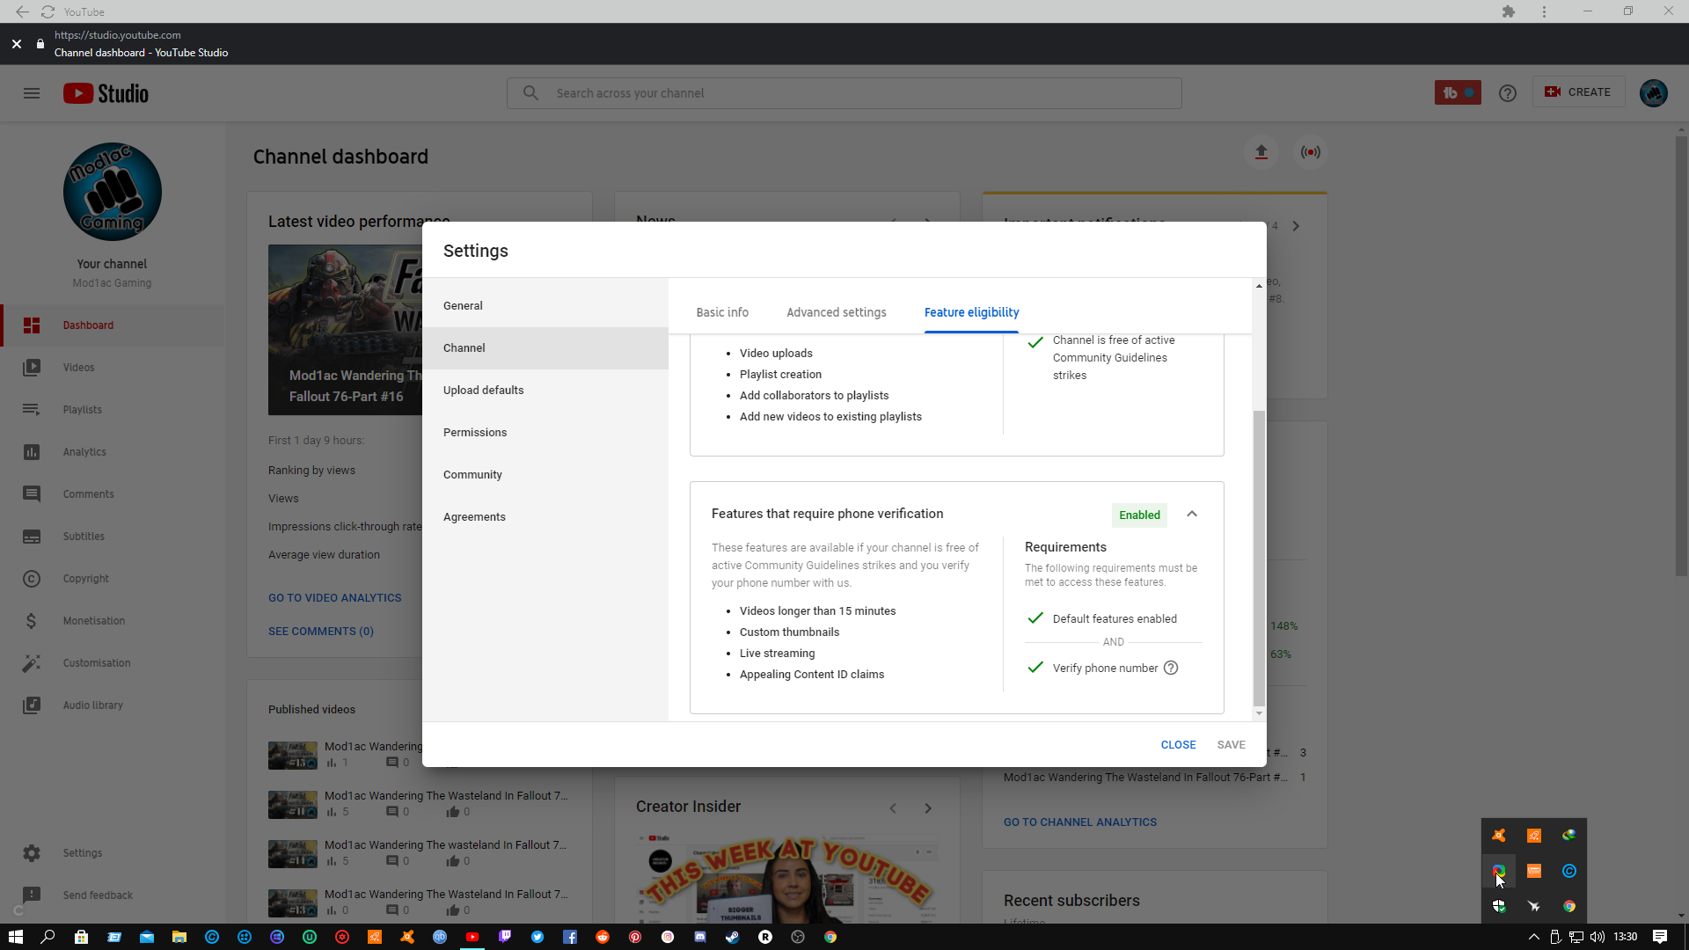Open the Twitch taskbar icon
Screen dimensions: 1689x950
[x=505, y=937]
